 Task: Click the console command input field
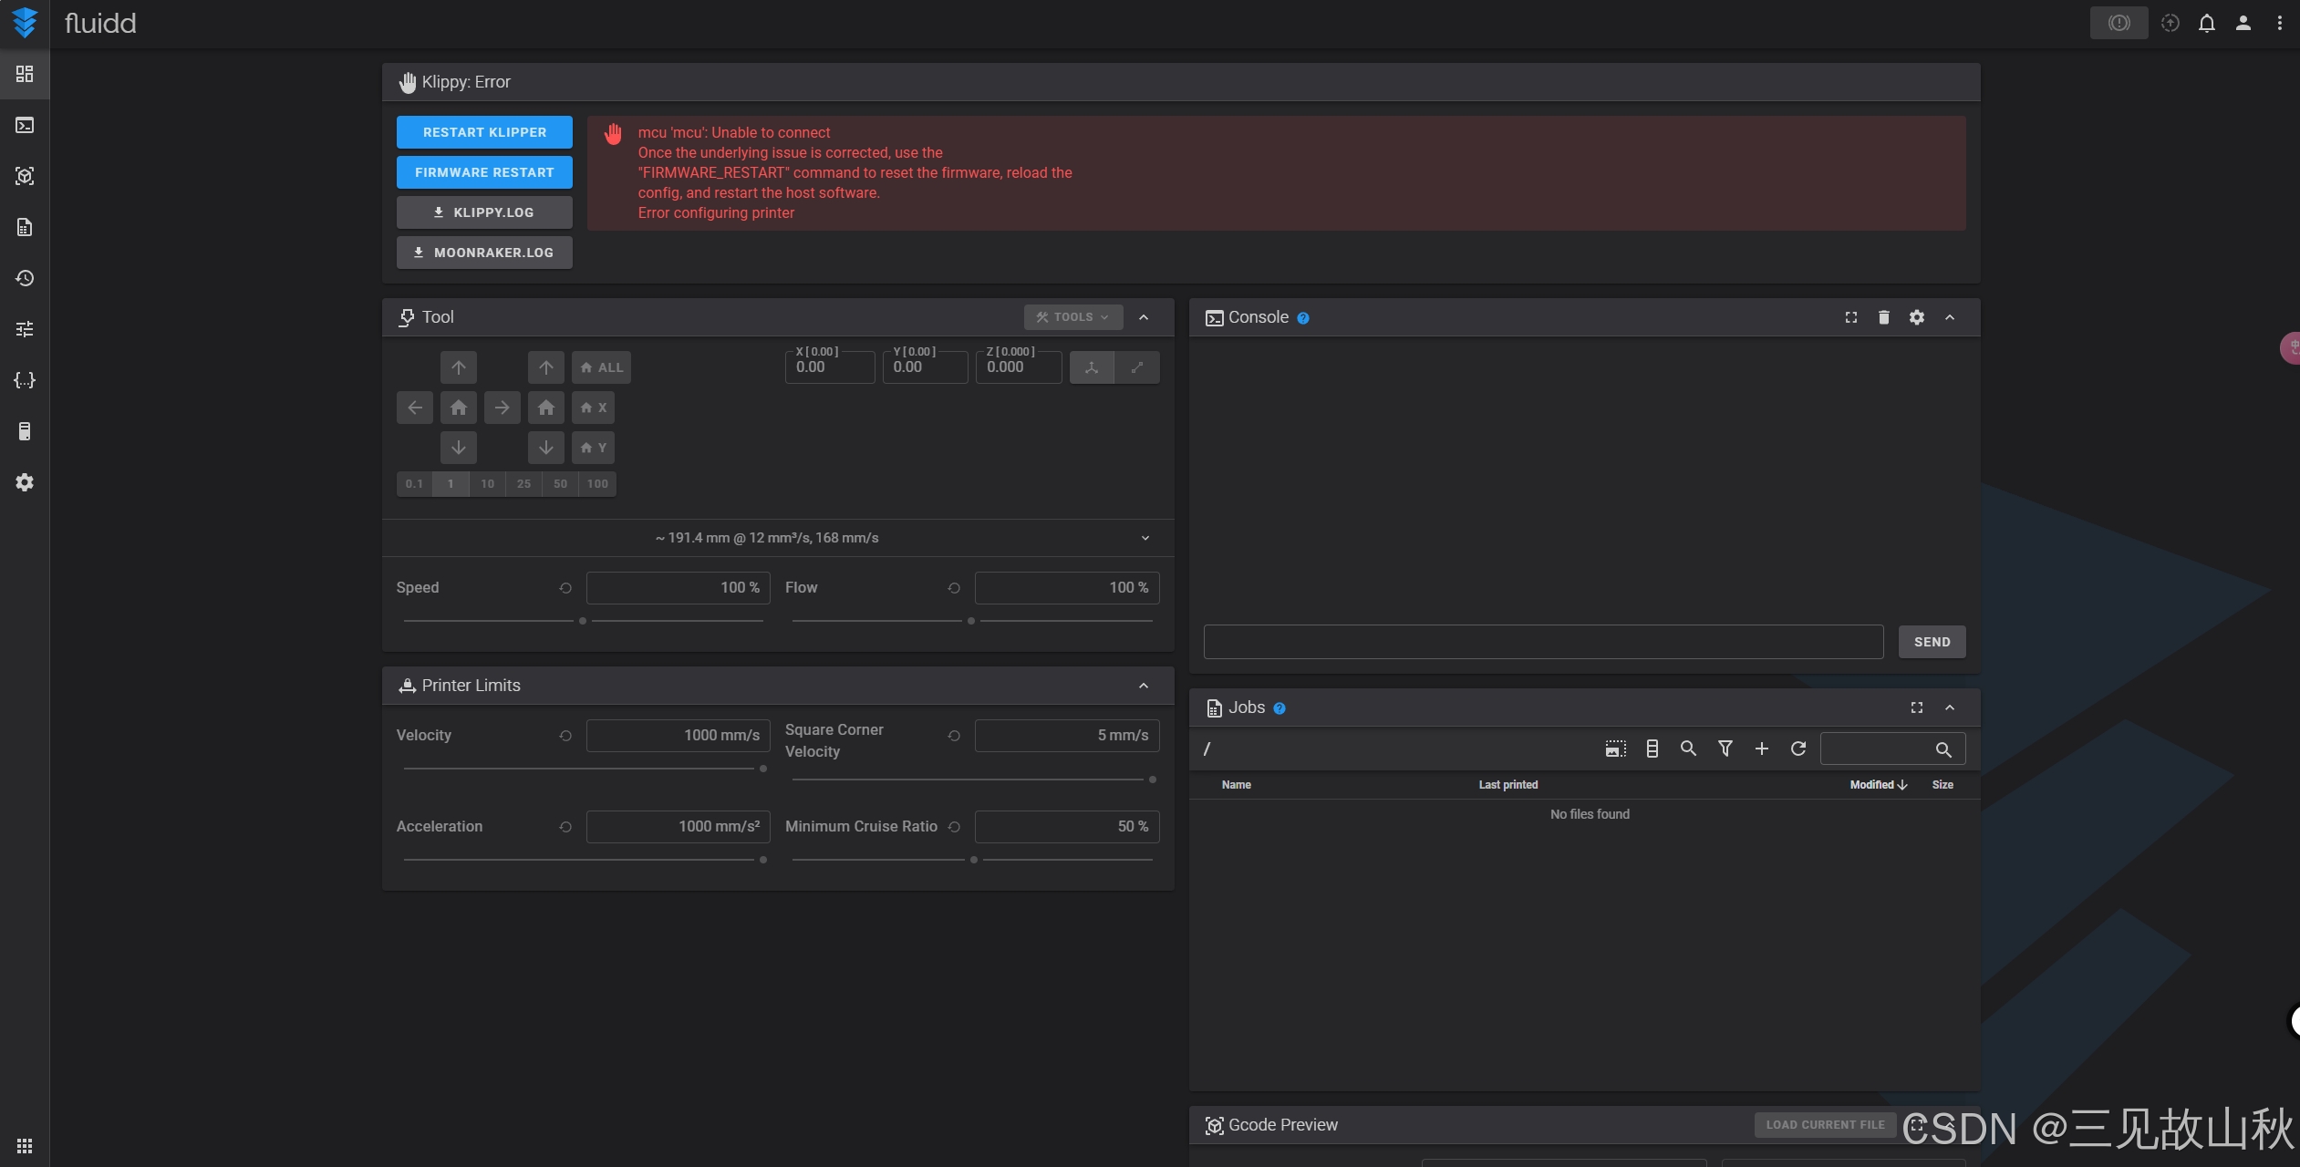1543,642
